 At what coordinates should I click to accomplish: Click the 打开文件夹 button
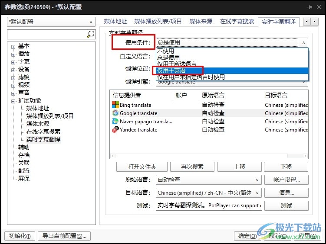(142, 167)
